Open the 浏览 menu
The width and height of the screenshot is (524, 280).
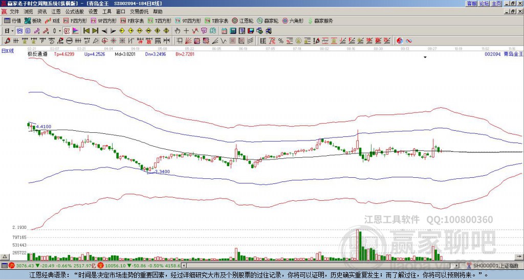click(x=29, y=12)
